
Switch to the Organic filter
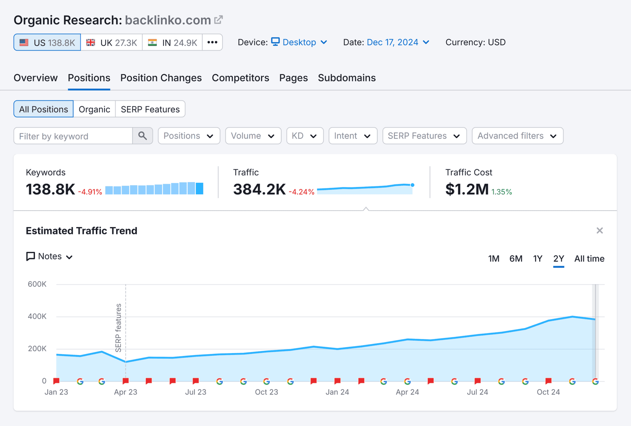[x=94, y=109]
